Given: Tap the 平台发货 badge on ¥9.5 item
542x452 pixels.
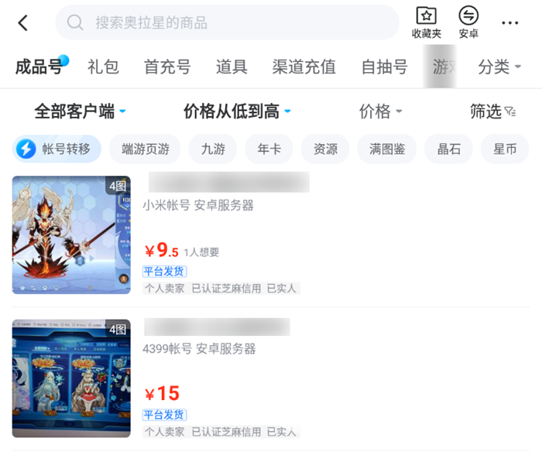Looking at the screenshot, I should 164,271.
